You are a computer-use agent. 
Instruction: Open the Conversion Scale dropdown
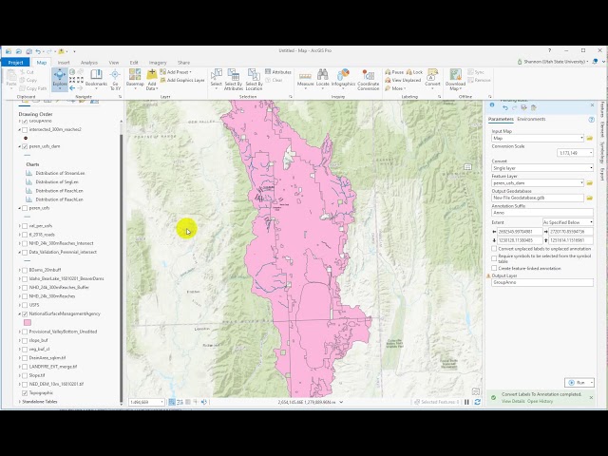591,153
